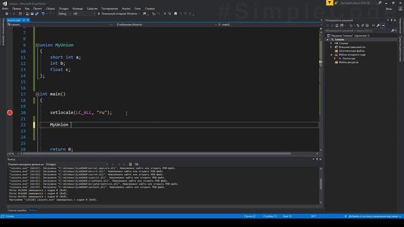The height and width of the screenshot is (227, 404).
Task: Click the Undo toolbar icon
Action: [43, 14]
